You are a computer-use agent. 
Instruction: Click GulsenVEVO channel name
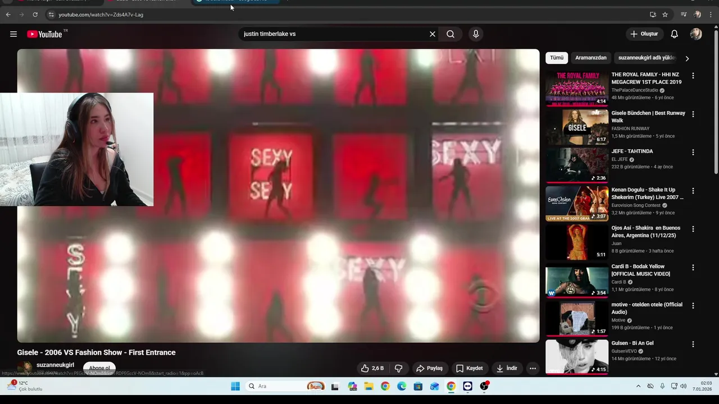pos(624,351)
